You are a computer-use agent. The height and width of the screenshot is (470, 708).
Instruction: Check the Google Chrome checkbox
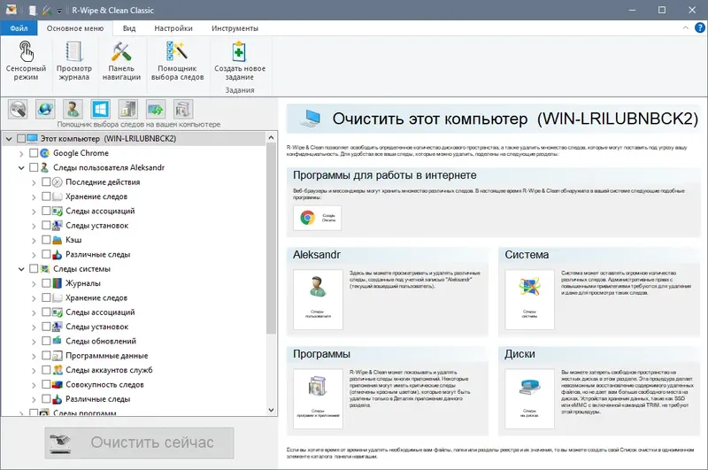tap(34, 153)
